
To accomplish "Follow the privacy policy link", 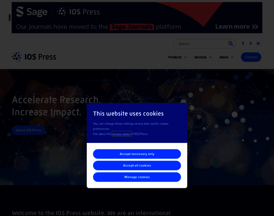I will point(121,134).
